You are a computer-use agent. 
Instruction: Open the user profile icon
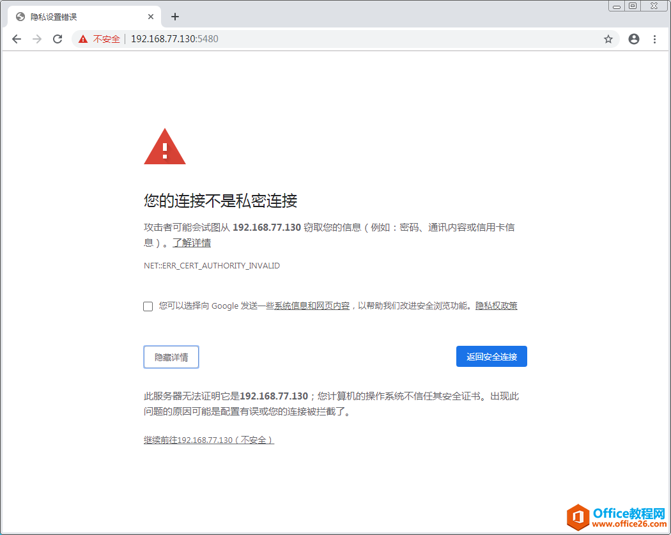634,39
